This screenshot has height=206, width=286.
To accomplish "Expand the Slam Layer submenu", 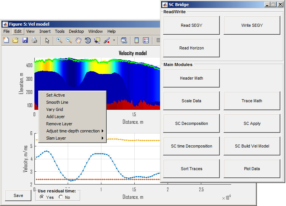I will click(73, 138).
